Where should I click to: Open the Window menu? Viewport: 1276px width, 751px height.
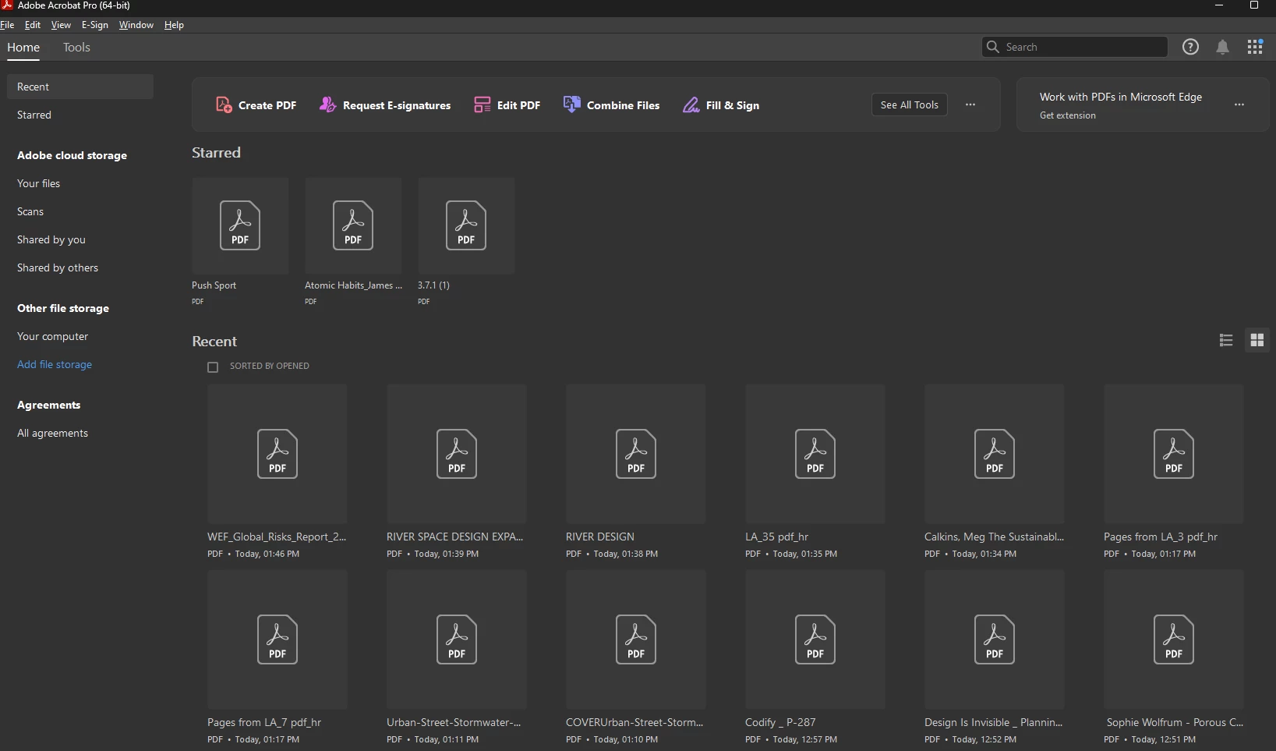point(136,25)
